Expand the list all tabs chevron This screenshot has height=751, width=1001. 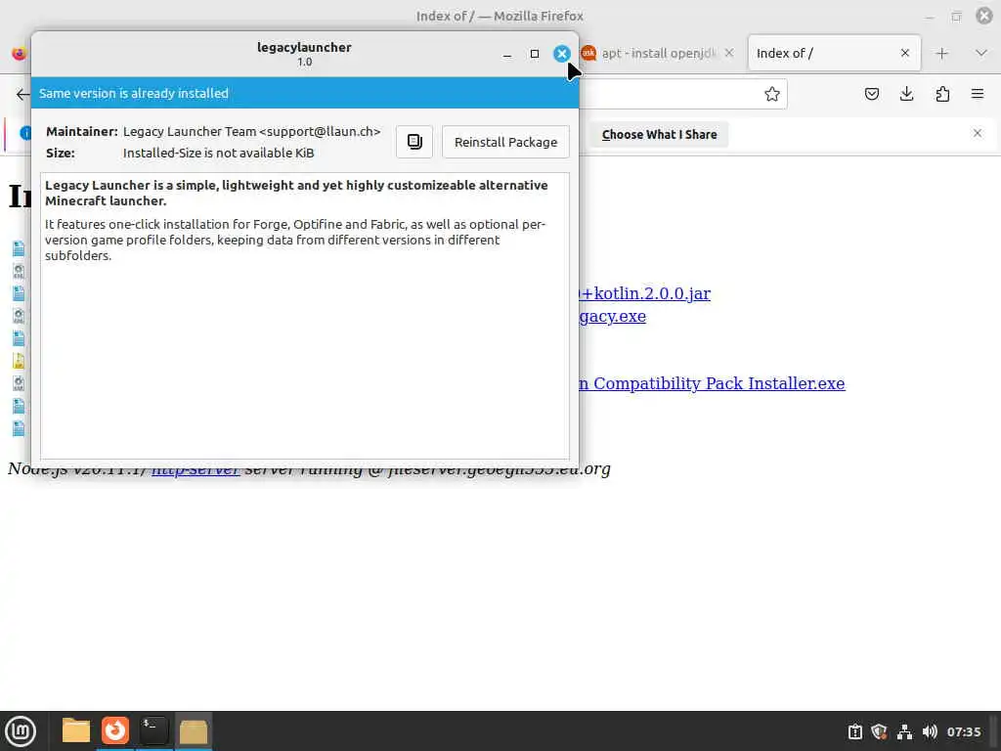click(981, 54)
